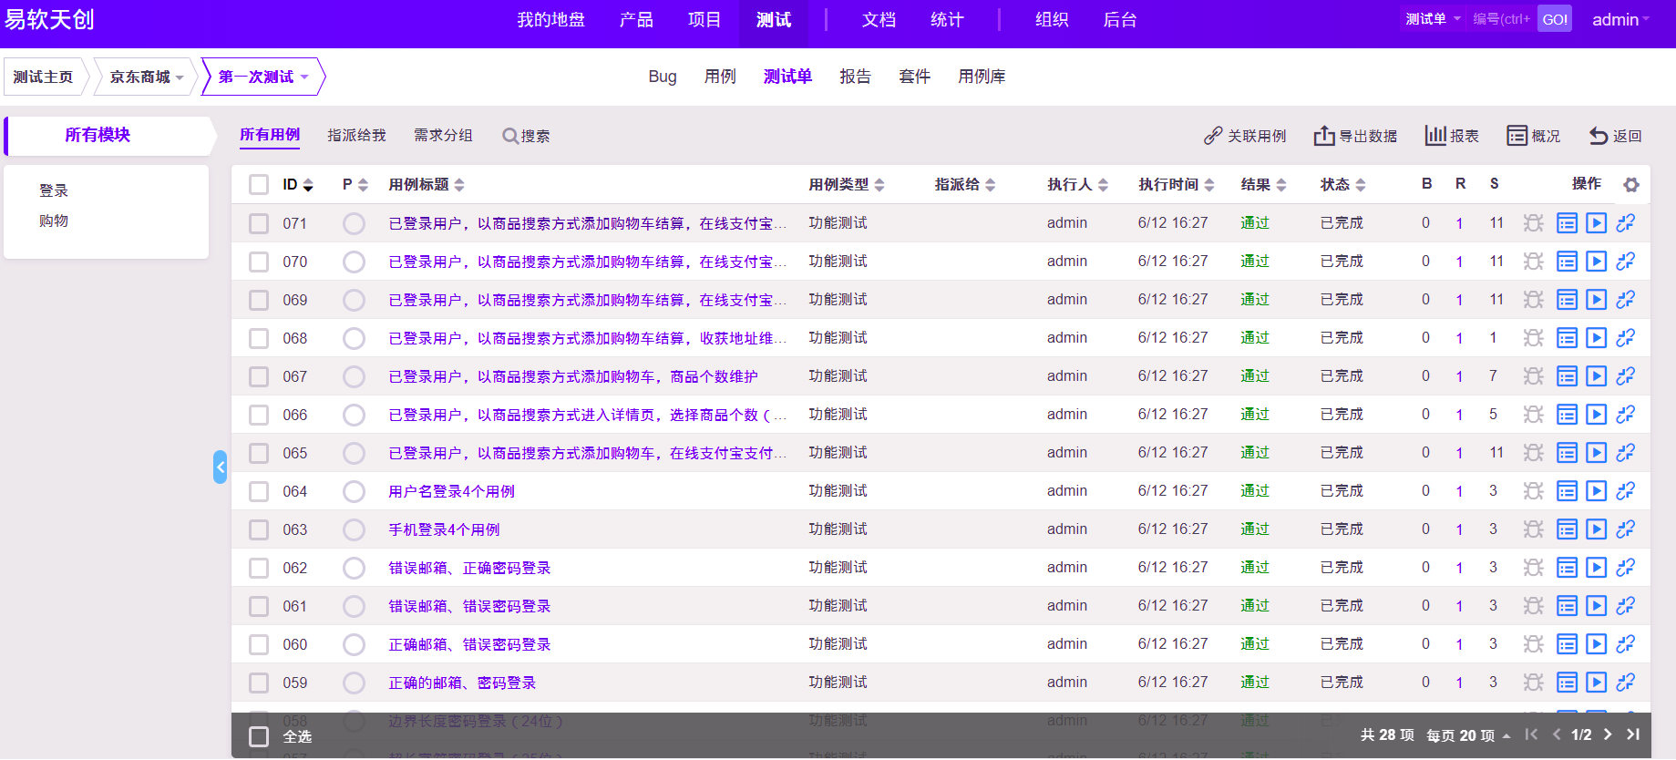Open the 用户名登录4个用例 case link

451,491
